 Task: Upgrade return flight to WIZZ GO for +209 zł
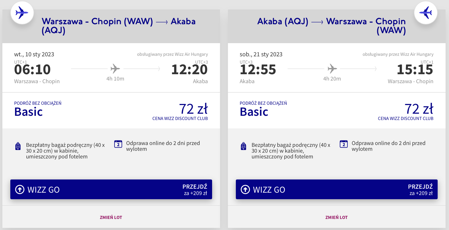(337, 189)
